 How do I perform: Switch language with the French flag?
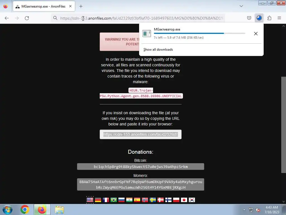(106, 200)
